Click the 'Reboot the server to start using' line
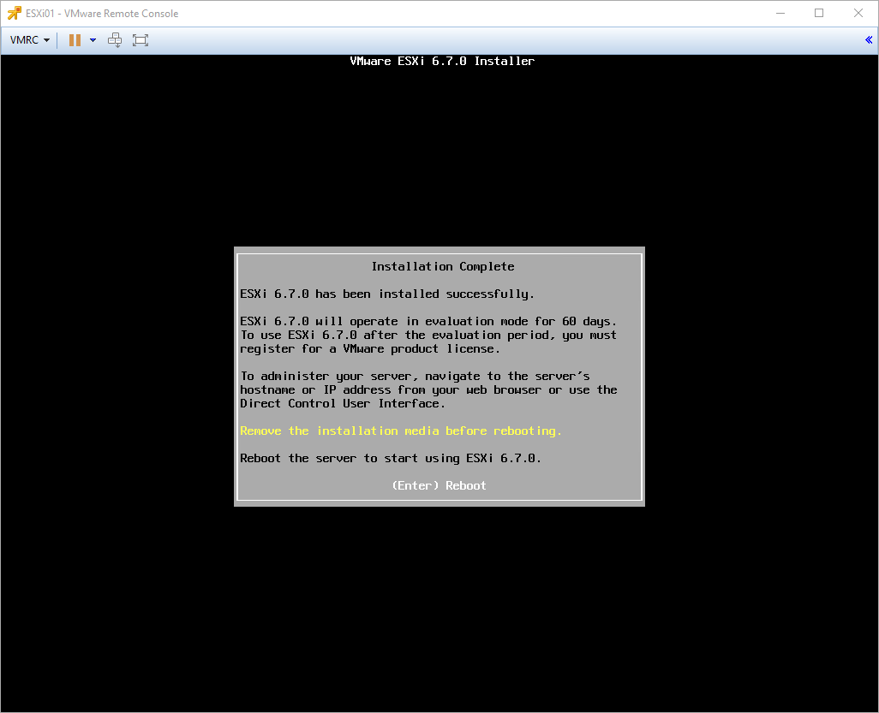The height and width of the screenshot is (713, 879). (391, 458)
